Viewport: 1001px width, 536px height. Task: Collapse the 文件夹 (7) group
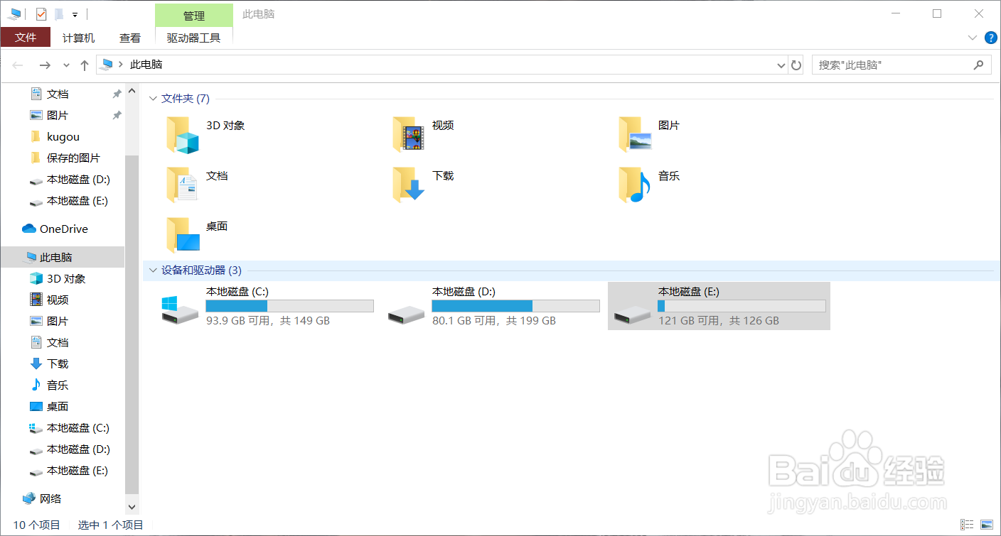(153, 99)
